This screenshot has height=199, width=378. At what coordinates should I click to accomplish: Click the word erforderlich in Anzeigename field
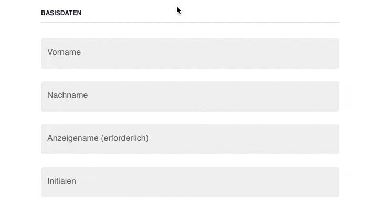point(125,138)
